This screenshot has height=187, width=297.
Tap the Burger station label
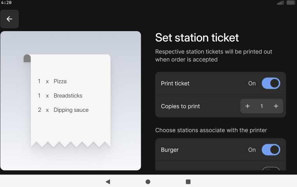point(170,150)
